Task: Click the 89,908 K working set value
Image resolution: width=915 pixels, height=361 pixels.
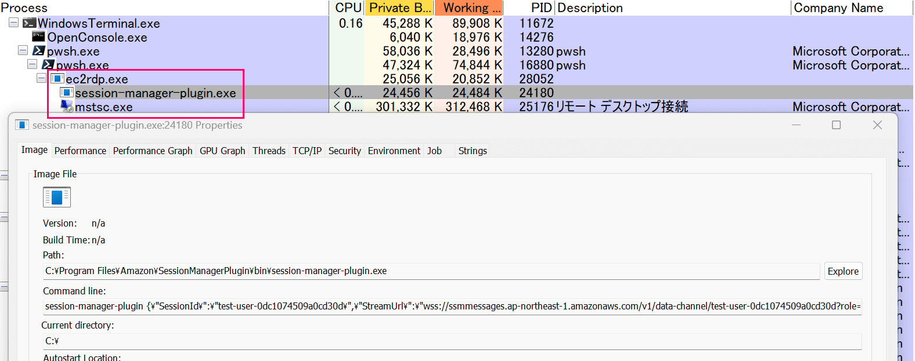Action: point(477,23)
